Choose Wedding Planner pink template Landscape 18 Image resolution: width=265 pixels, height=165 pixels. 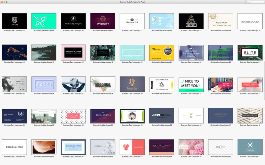point(73,52)
